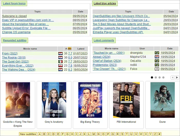Open the IMDb rating 8.2 link
Image resolution: width=180 pixels, height=136 pixels.
[x=70, y=70]
